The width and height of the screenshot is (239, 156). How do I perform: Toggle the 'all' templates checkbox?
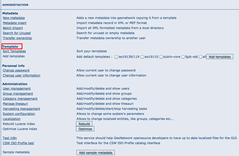pos(201,57)
